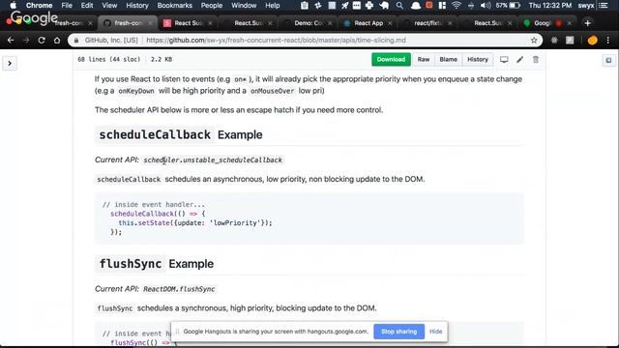The width and height of the screenshot is (619, 348).
Task: Open the People menu
Action: (212, 6)
